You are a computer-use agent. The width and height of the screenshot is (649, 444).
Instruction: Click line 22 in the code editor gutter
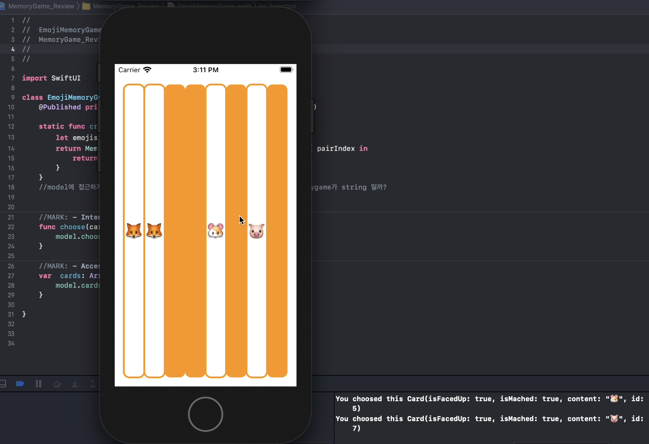click(x=11, y=227)
